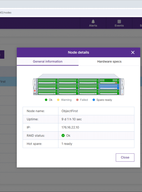Screen dimensions: 142x192
Task: Open the Alerts bell icon
Action: pos(93,22)
